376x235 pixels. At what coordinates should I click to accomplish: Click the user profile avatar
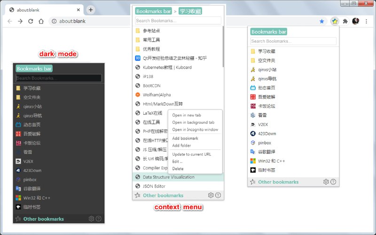click(x=356, y=21)
